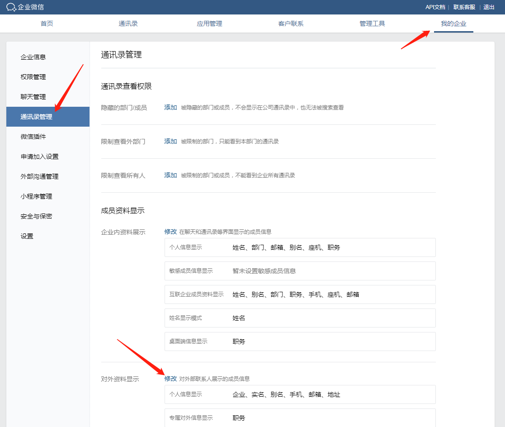This screenshot has height=427, width=505.
Task: Open the 通讯录 tab
Action: click(x=128, y=24)
